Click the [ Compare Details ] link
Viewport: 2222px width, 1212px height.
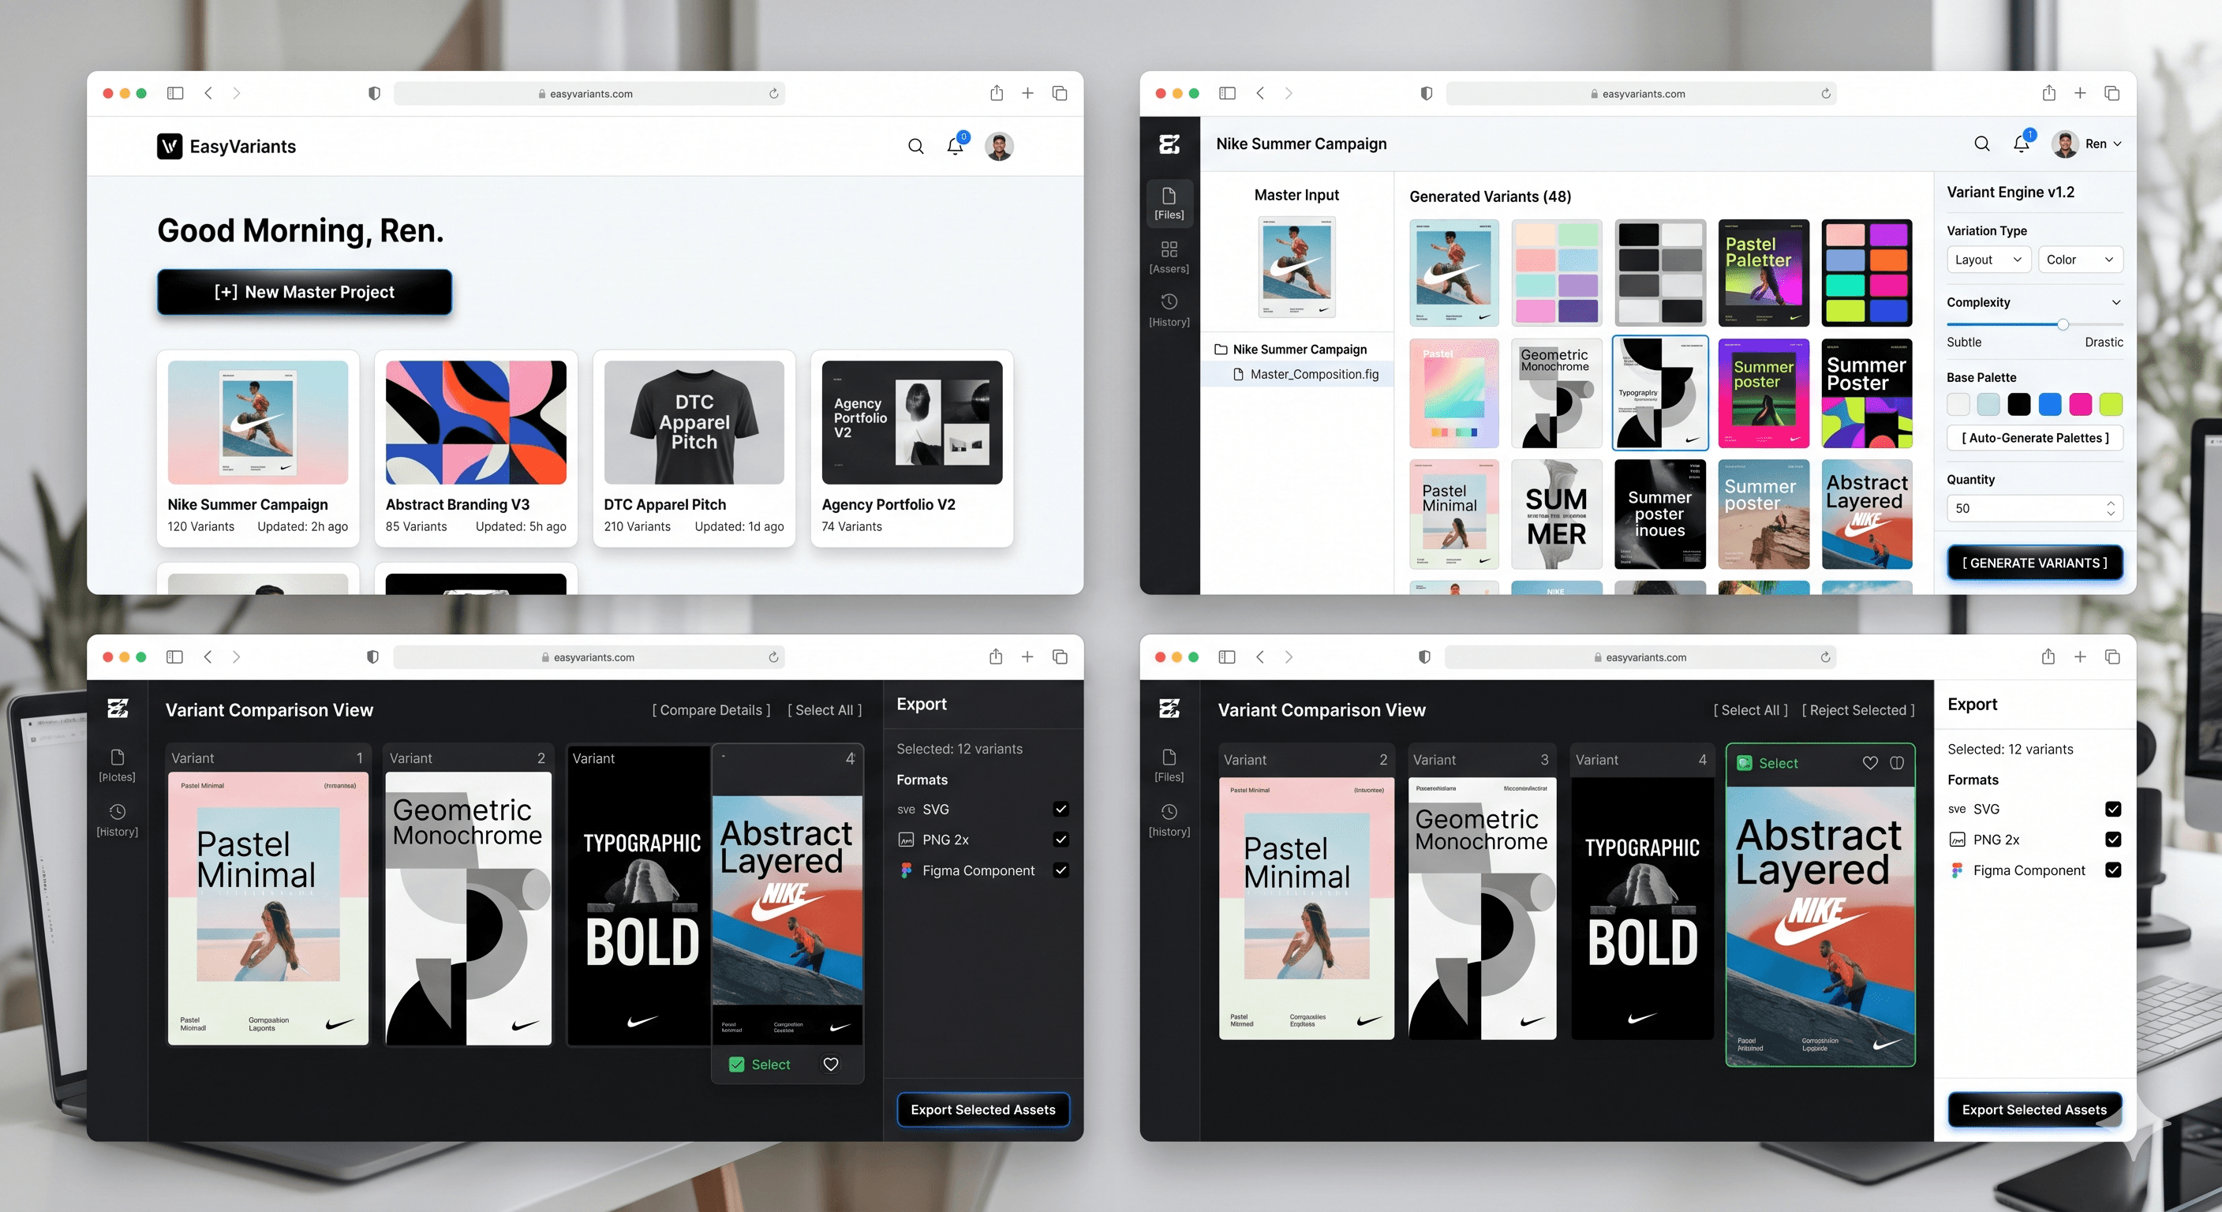pos(712,710)
